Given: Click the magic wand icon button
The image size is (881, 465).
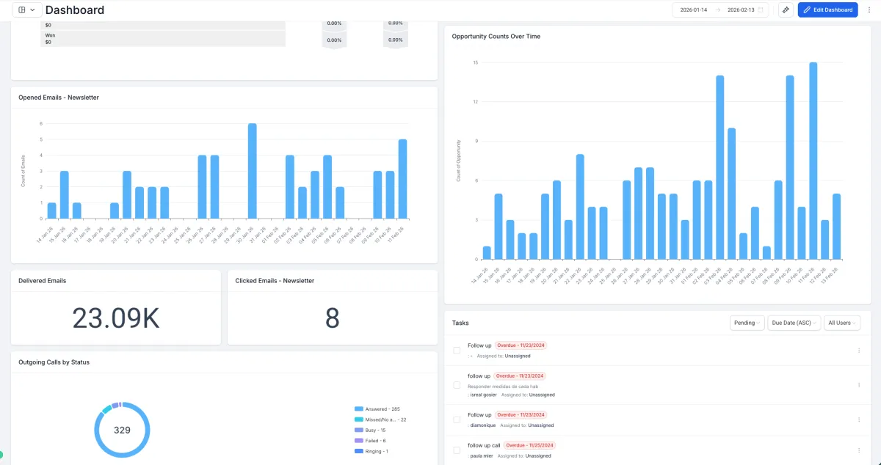Looking at the screenshot, I should point(786,10).
